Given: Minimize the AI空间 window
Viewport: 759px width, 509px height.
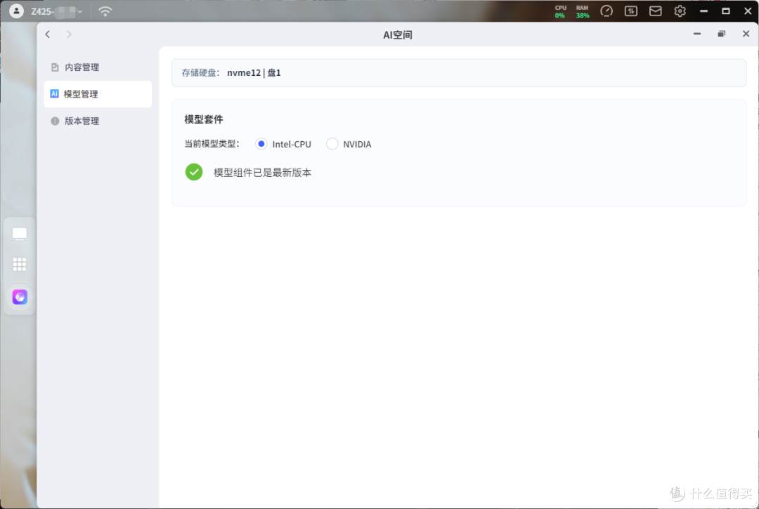Looking at the screenshot, I should tap(697, 34).
